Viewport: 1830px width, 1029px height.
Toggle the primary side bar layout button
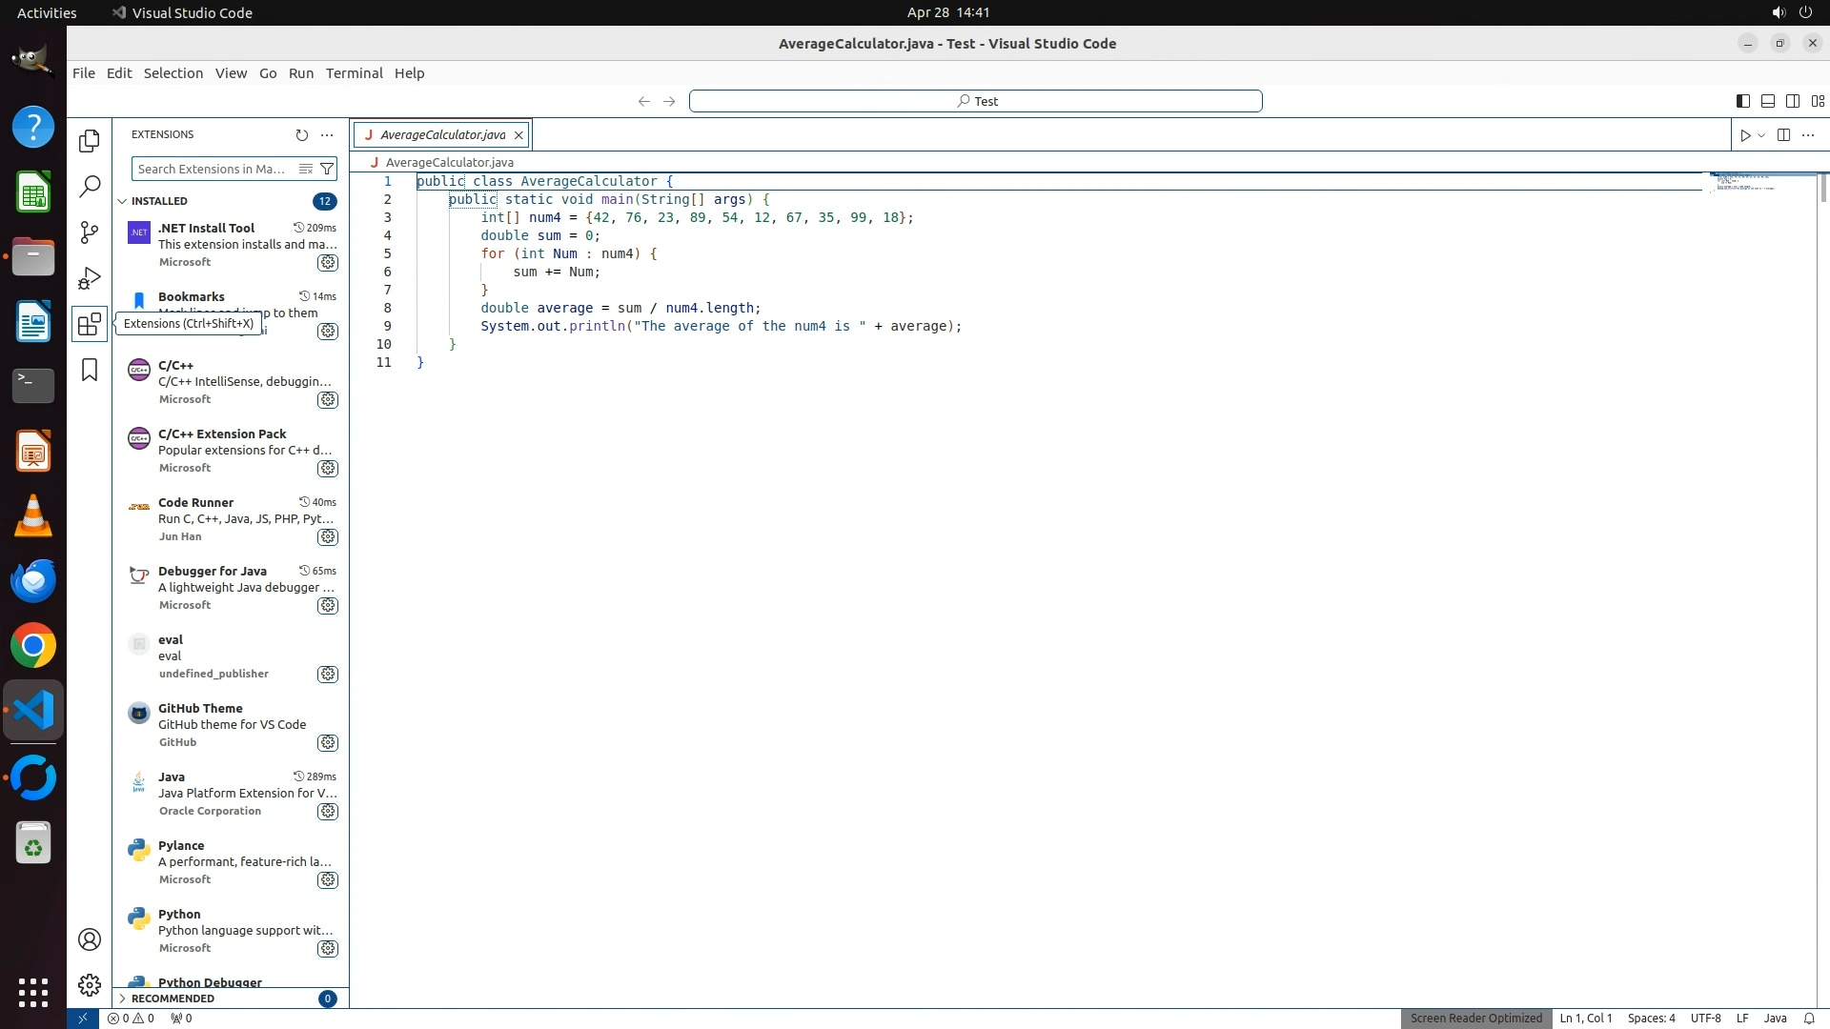tap(1742, 101)
